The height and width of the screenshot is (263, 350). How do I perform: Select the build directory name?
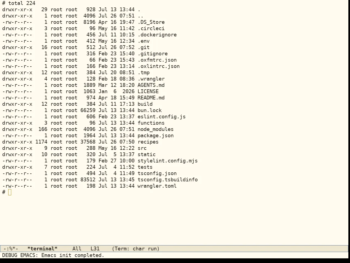(145, 104)
